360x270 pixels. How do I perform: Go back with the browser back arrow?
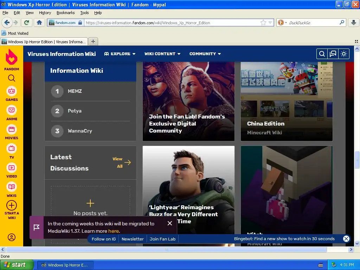coord(7,22)
